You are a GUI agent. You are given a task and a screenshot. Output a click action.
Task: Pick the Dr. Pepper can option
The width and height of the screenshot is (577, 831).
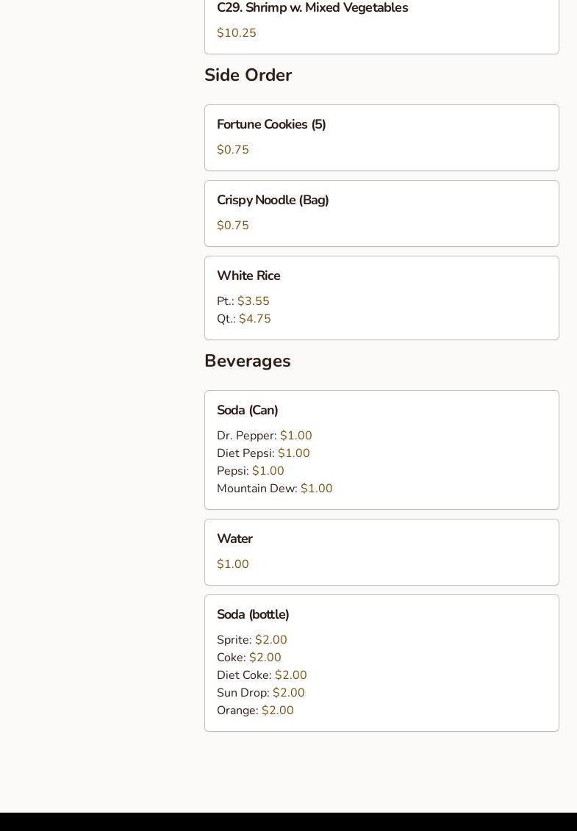265,436
